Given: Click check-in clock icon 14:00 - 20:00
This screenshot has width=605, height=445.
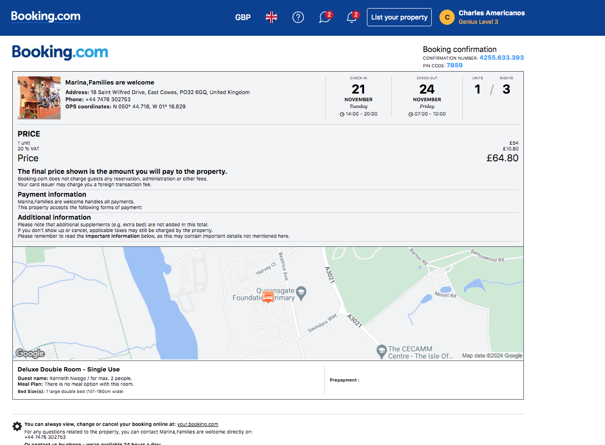Looking at the screenshot, I should click(x=342, y=114).
